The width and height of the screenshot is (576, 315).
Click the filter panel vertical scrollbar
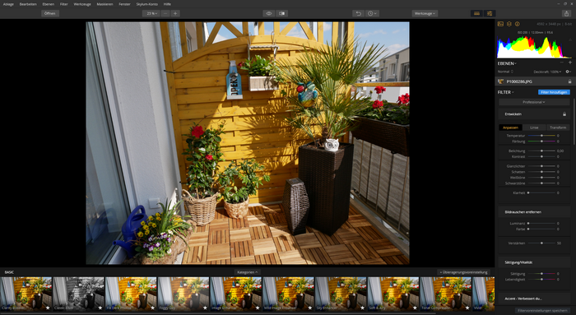click(574, 121)
